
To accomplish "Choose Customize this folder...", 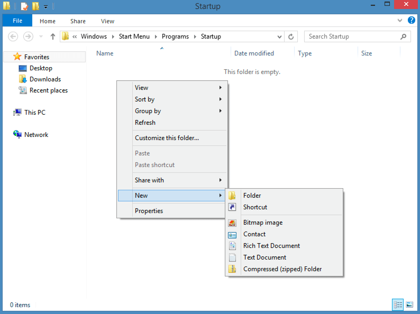I will pyautogui.click(x=172, y=138).
